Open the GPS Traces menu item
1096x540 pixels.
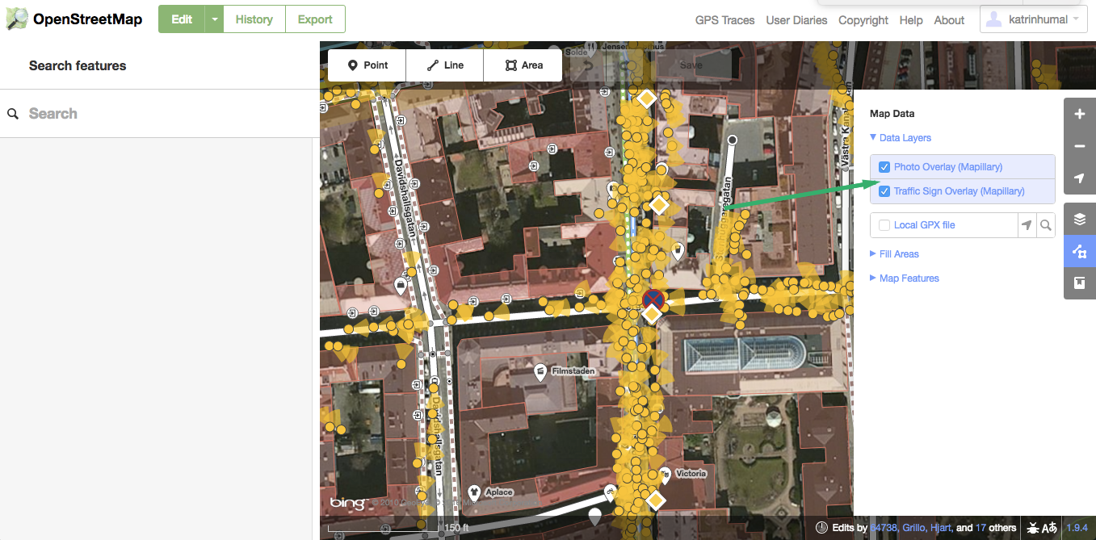pos(724,20)
